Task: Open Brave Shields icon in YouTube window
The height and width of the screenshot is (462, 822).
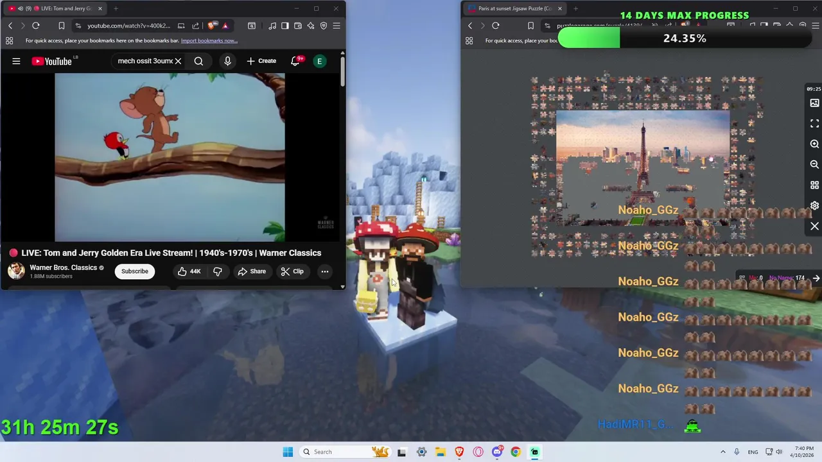Action: [x=212, y=26]
